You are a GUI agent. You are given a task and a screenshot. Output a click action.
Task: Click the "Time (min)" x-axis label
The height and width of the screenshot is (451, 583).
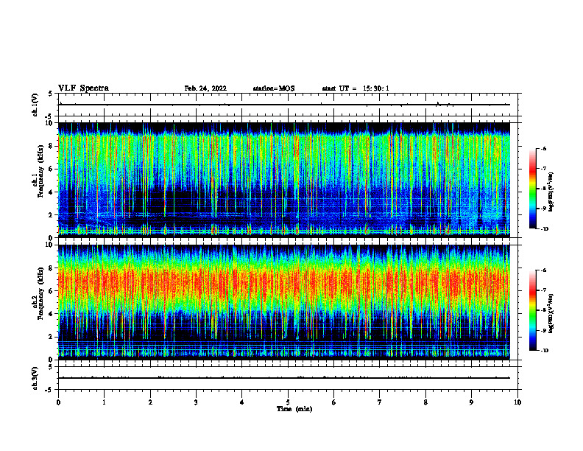(294, 409)
